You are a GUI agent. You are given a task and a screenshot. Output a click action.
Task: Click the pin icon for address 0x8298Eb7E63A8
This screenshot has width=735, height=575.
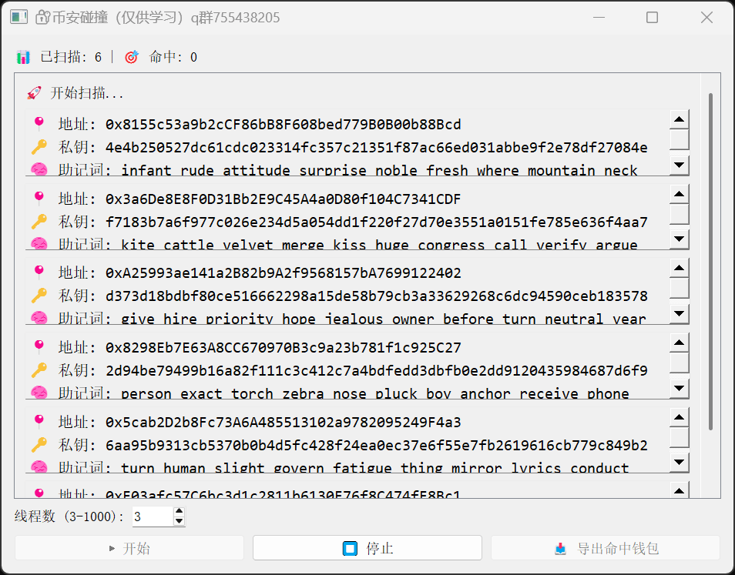coord(39,347)
